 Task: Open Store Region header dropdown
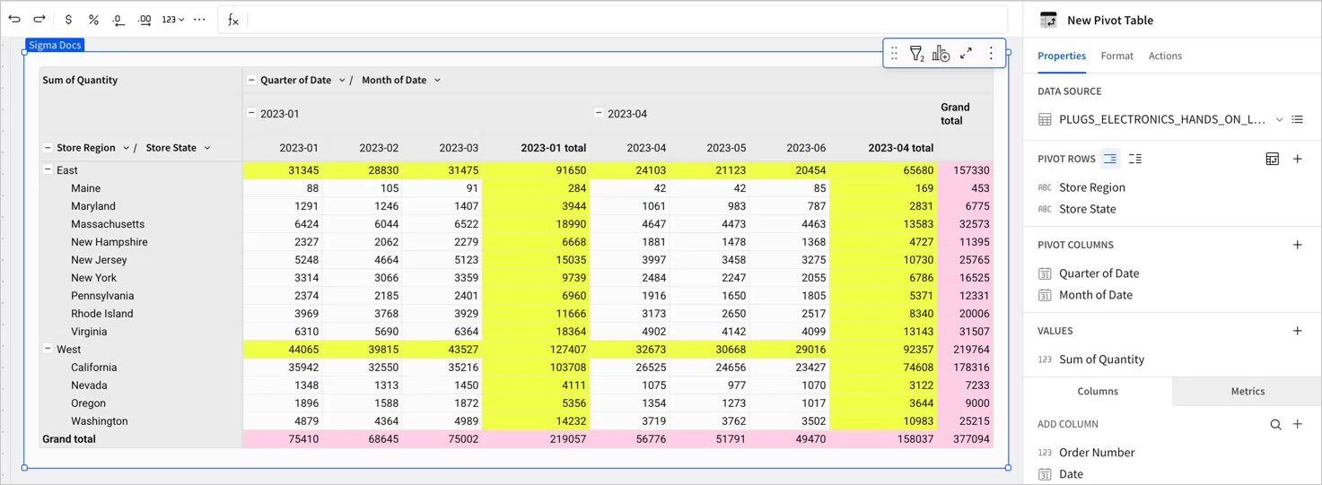pos(126,148)
